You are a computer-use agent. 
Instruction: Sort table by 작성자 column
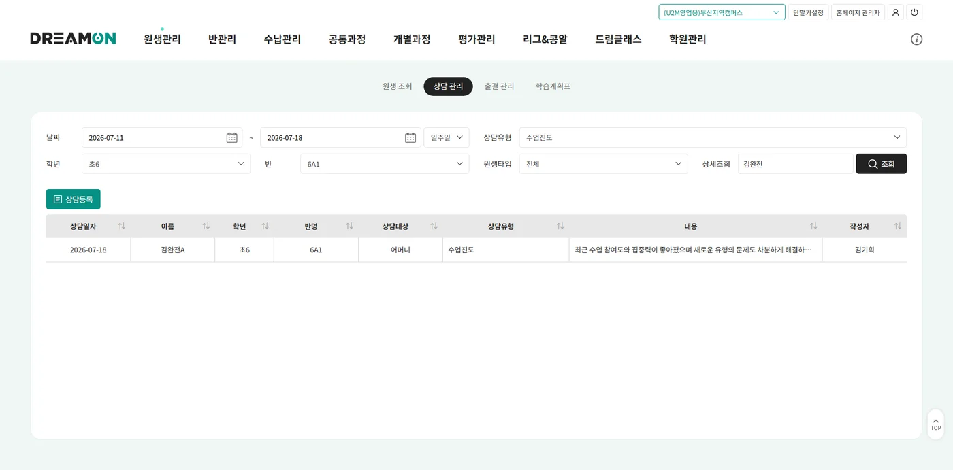pyautogui.click(x=898, y=226)
